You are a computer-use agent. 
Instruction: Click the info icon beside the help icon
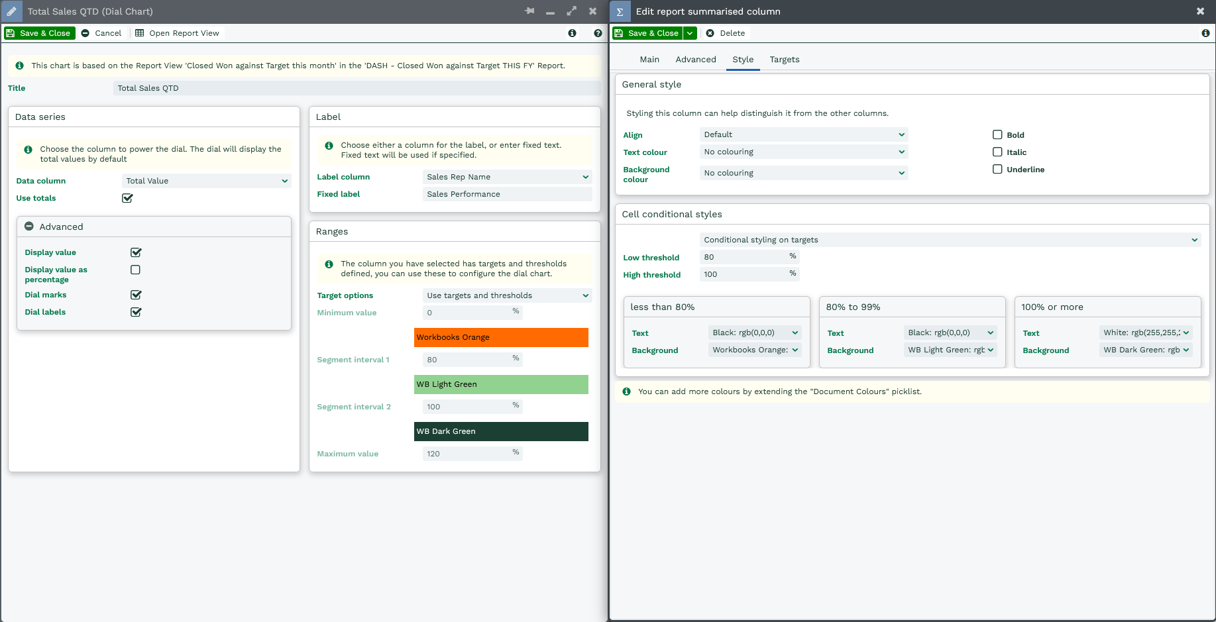[572, 33]
